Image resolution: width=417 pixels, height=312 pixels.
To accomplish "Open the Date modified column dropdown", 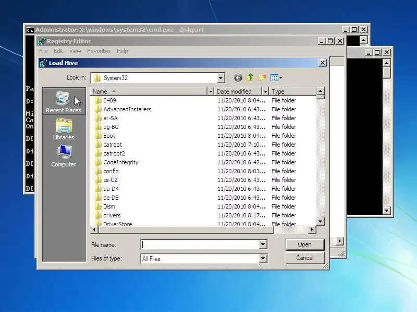I will point(265,92).
